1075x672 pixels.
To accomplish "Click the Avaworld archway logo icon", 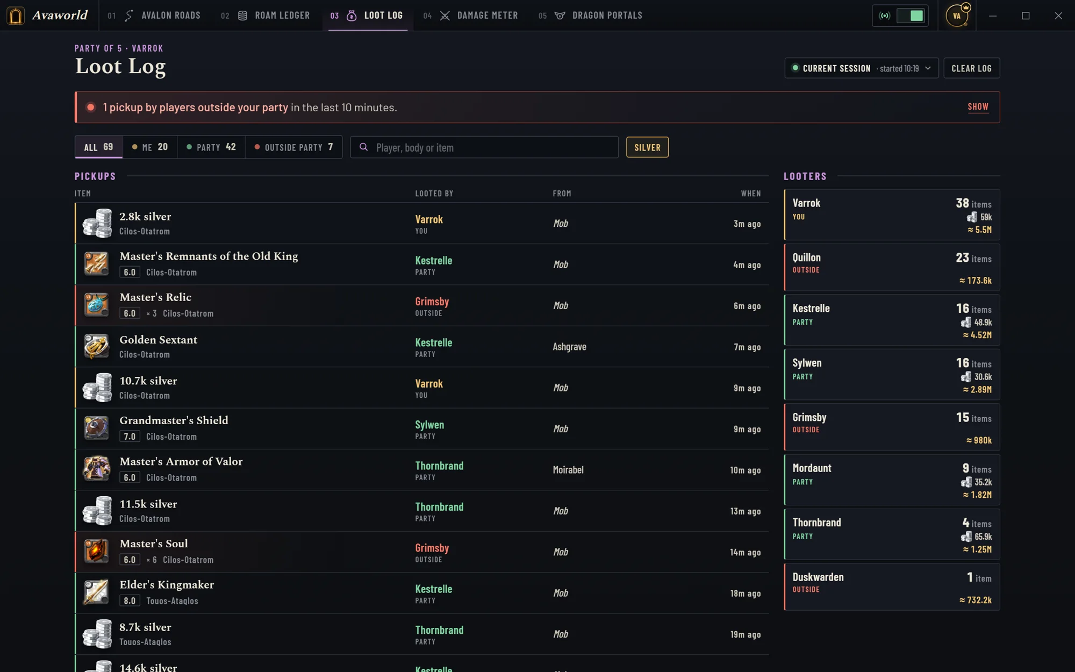I will tap(16, 16).
